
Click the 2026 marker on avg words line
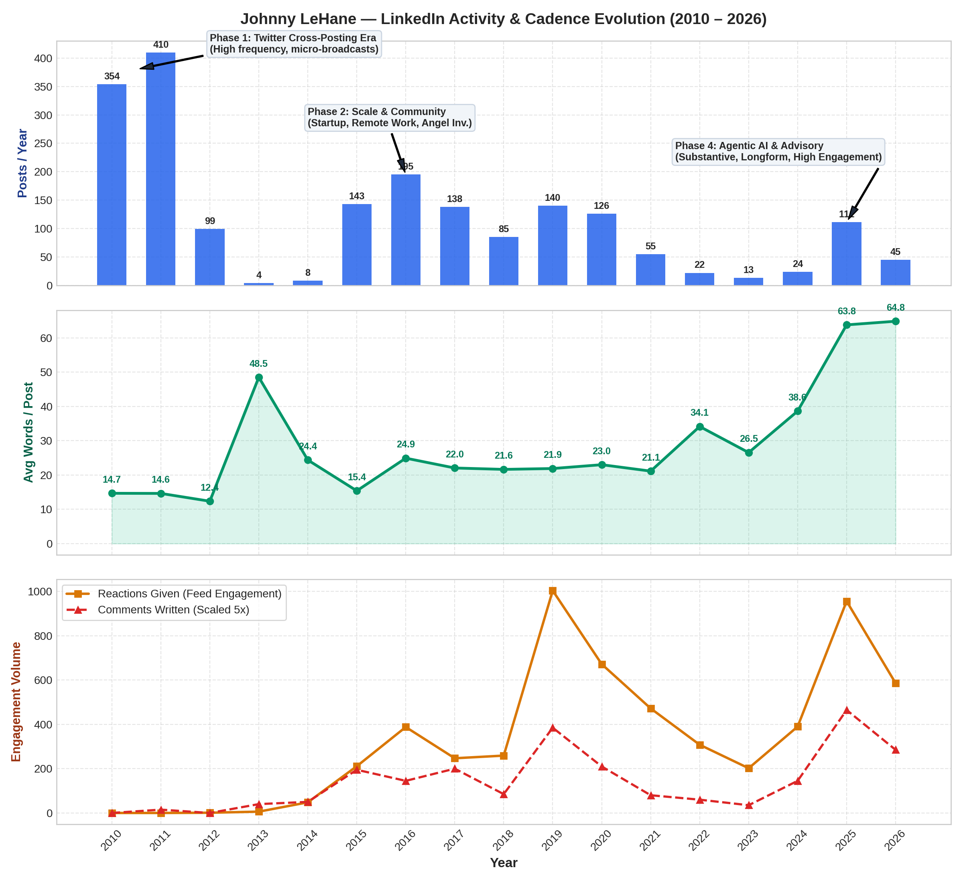(895, 321)
